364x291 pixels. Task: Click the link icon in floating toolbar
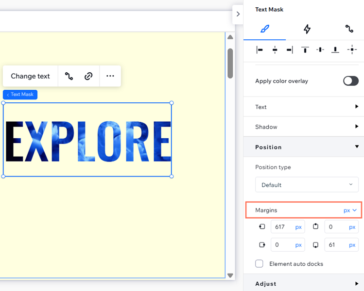tap(88, 76)
